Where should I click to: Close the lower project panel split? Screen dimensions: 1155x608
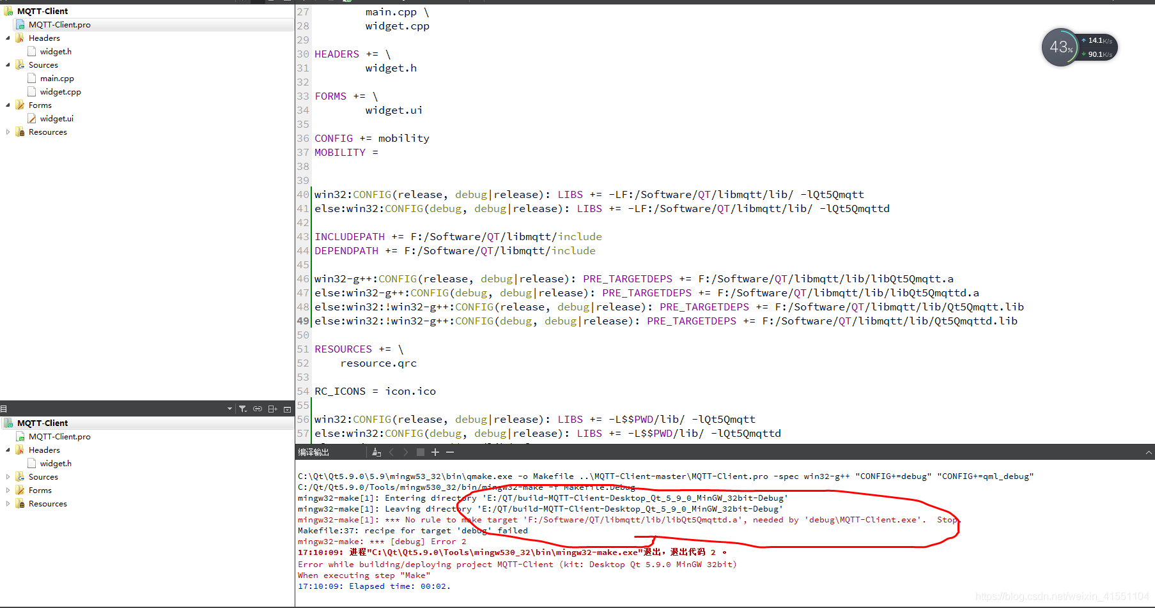pos(288,409)
